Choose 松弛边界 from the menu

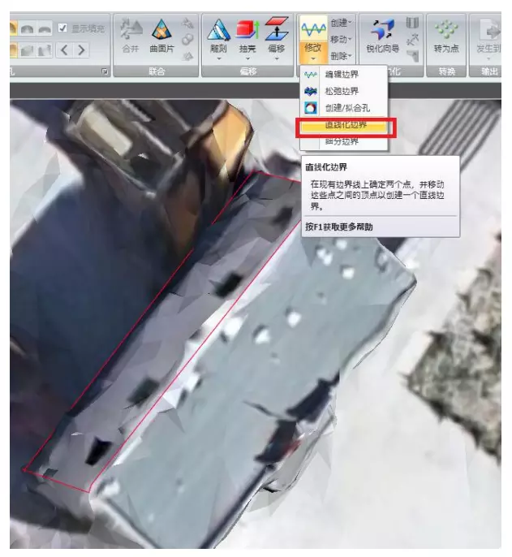(340, 92)
